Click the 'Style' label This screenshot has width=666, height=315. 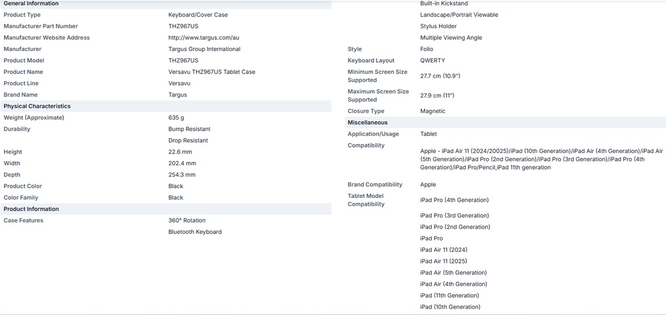355,49
